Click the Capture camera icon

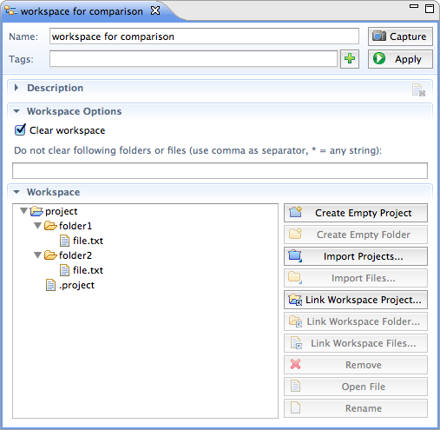pos(379,36)
